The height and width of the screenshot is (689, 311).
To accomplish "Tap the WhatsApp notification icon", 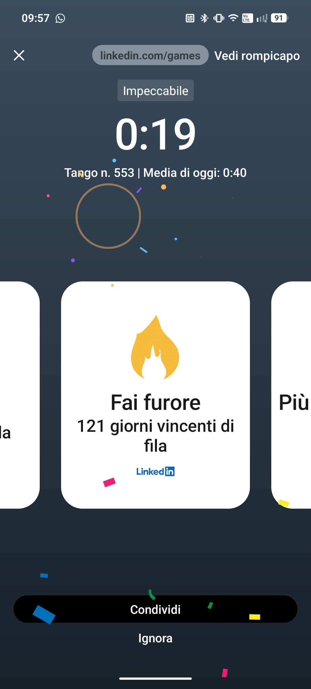I will click(x=60, y=18).
